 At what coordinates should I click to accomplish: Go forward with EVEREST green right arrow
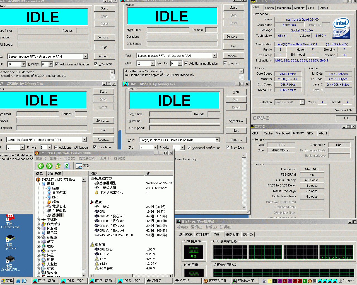coord(49,166)
